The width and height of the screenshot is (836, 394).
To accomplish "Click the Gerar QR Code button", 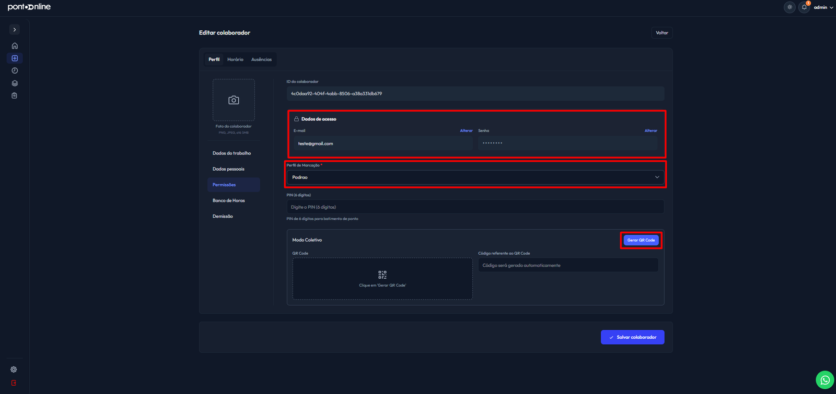I will [x=641, y=240].
